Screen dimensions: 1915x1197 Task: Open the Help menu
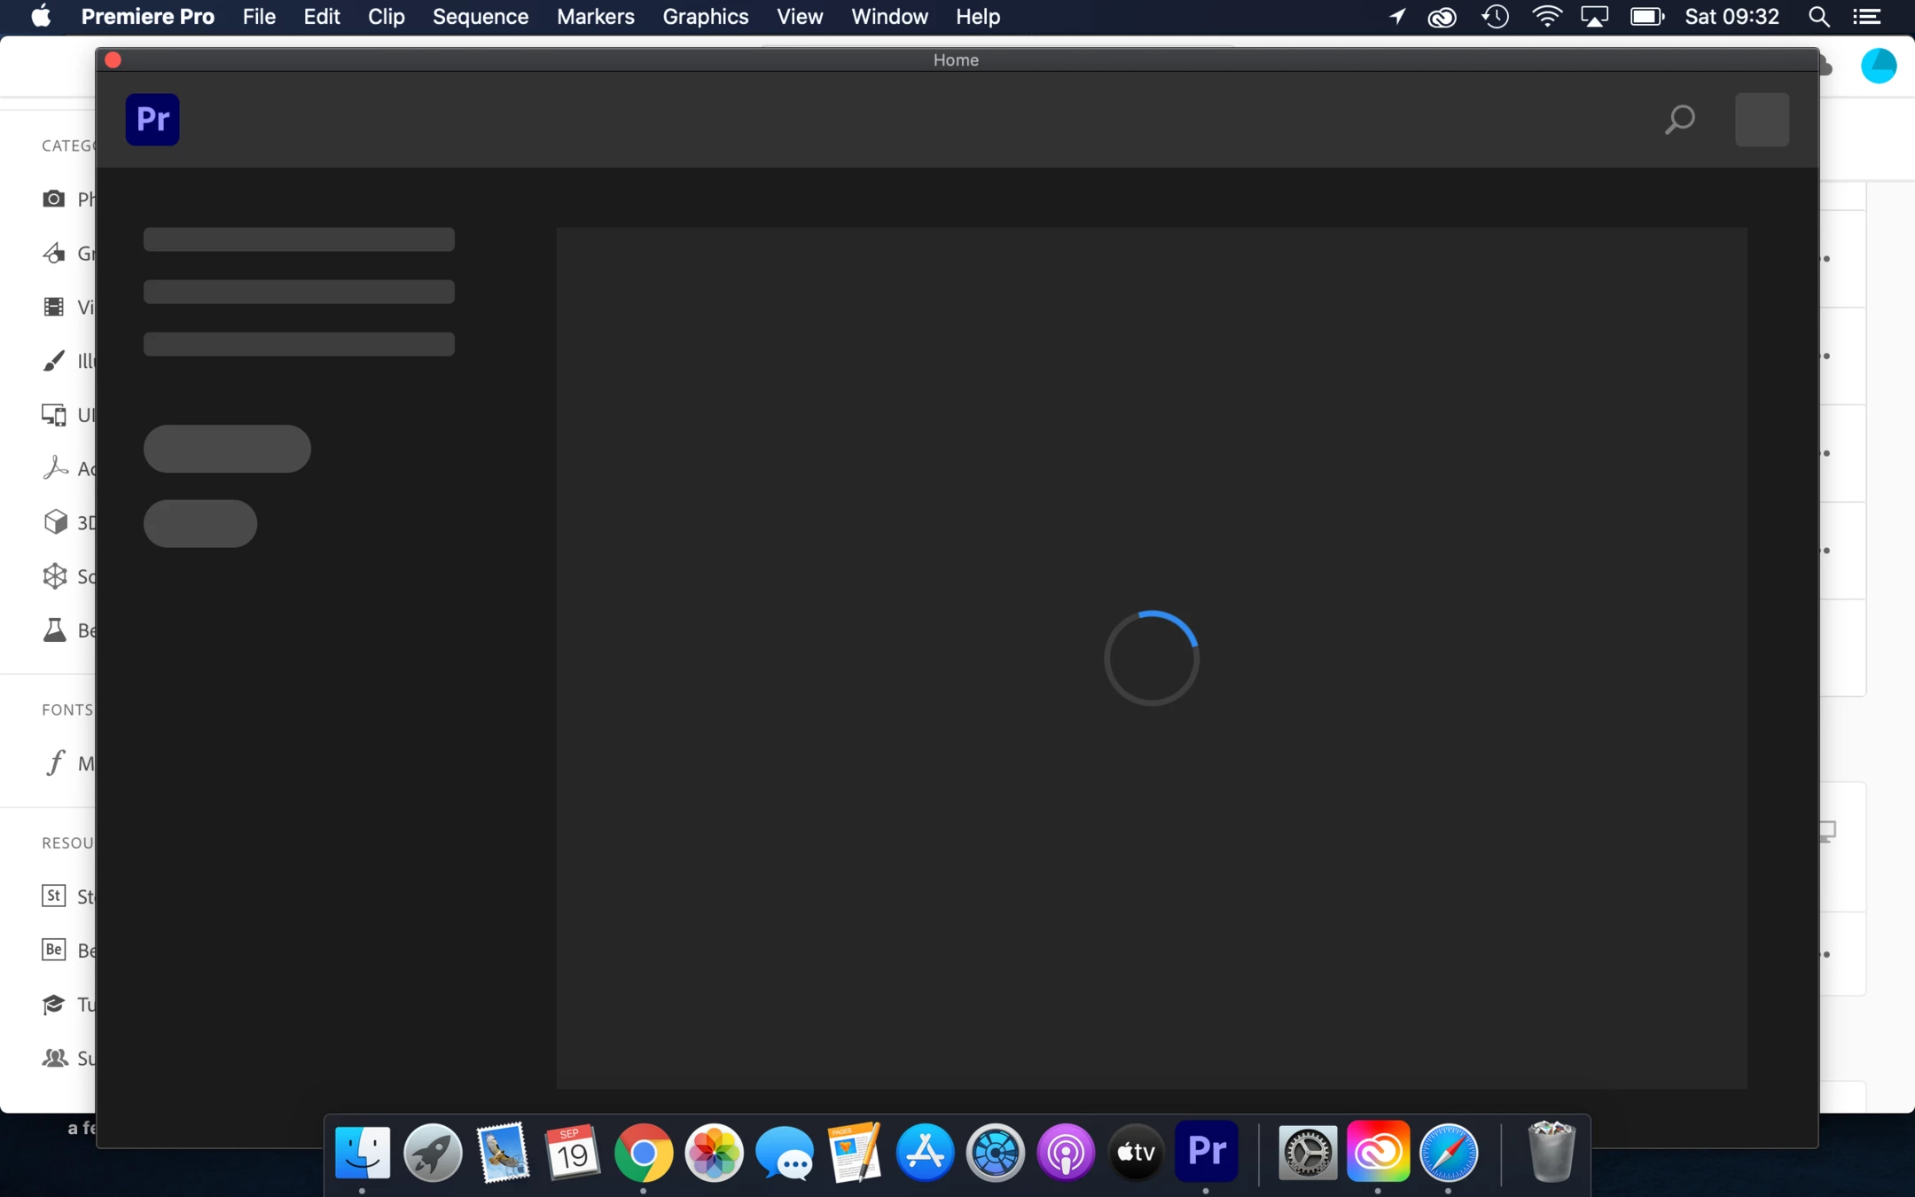(978, 17)
